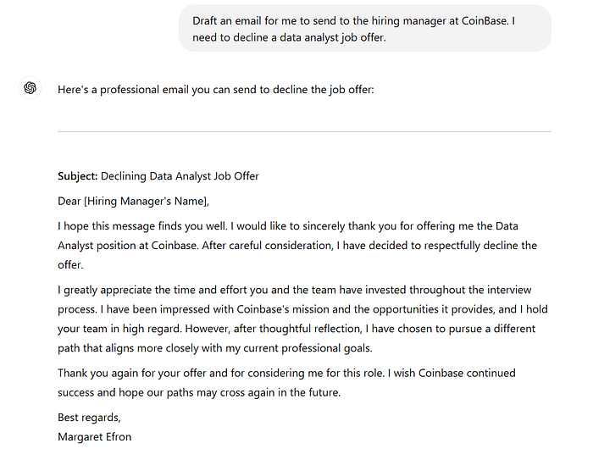The height and width of the screenshot is (460, 593).
Task: Click the horizontal divider above the email
Action: tap(304, 131)
